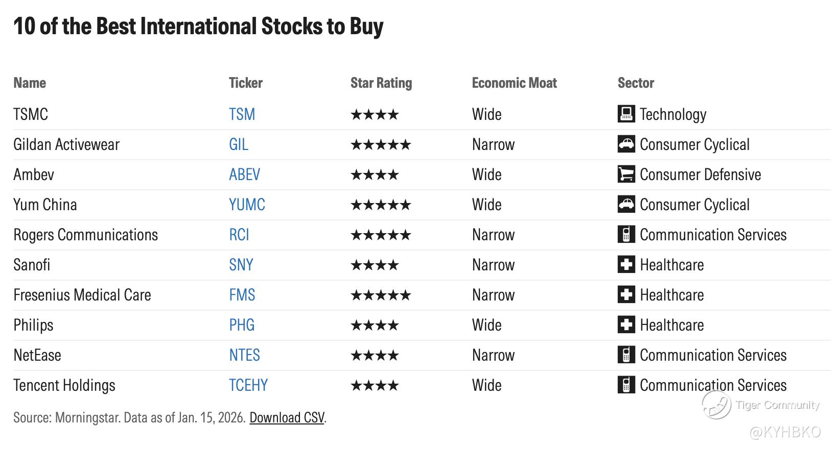Screen dimensions: 837x451
Task: Click Tencent's Communication Services phone icon
Action: 626,385
